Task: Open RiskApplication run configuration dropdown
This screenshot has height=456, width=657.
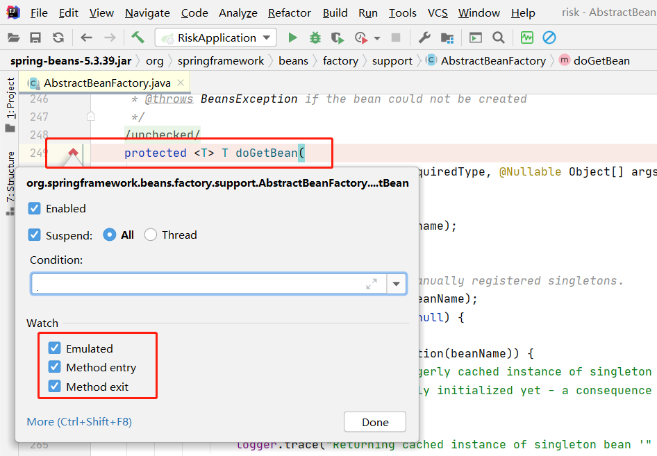Action: pos(216,37)
